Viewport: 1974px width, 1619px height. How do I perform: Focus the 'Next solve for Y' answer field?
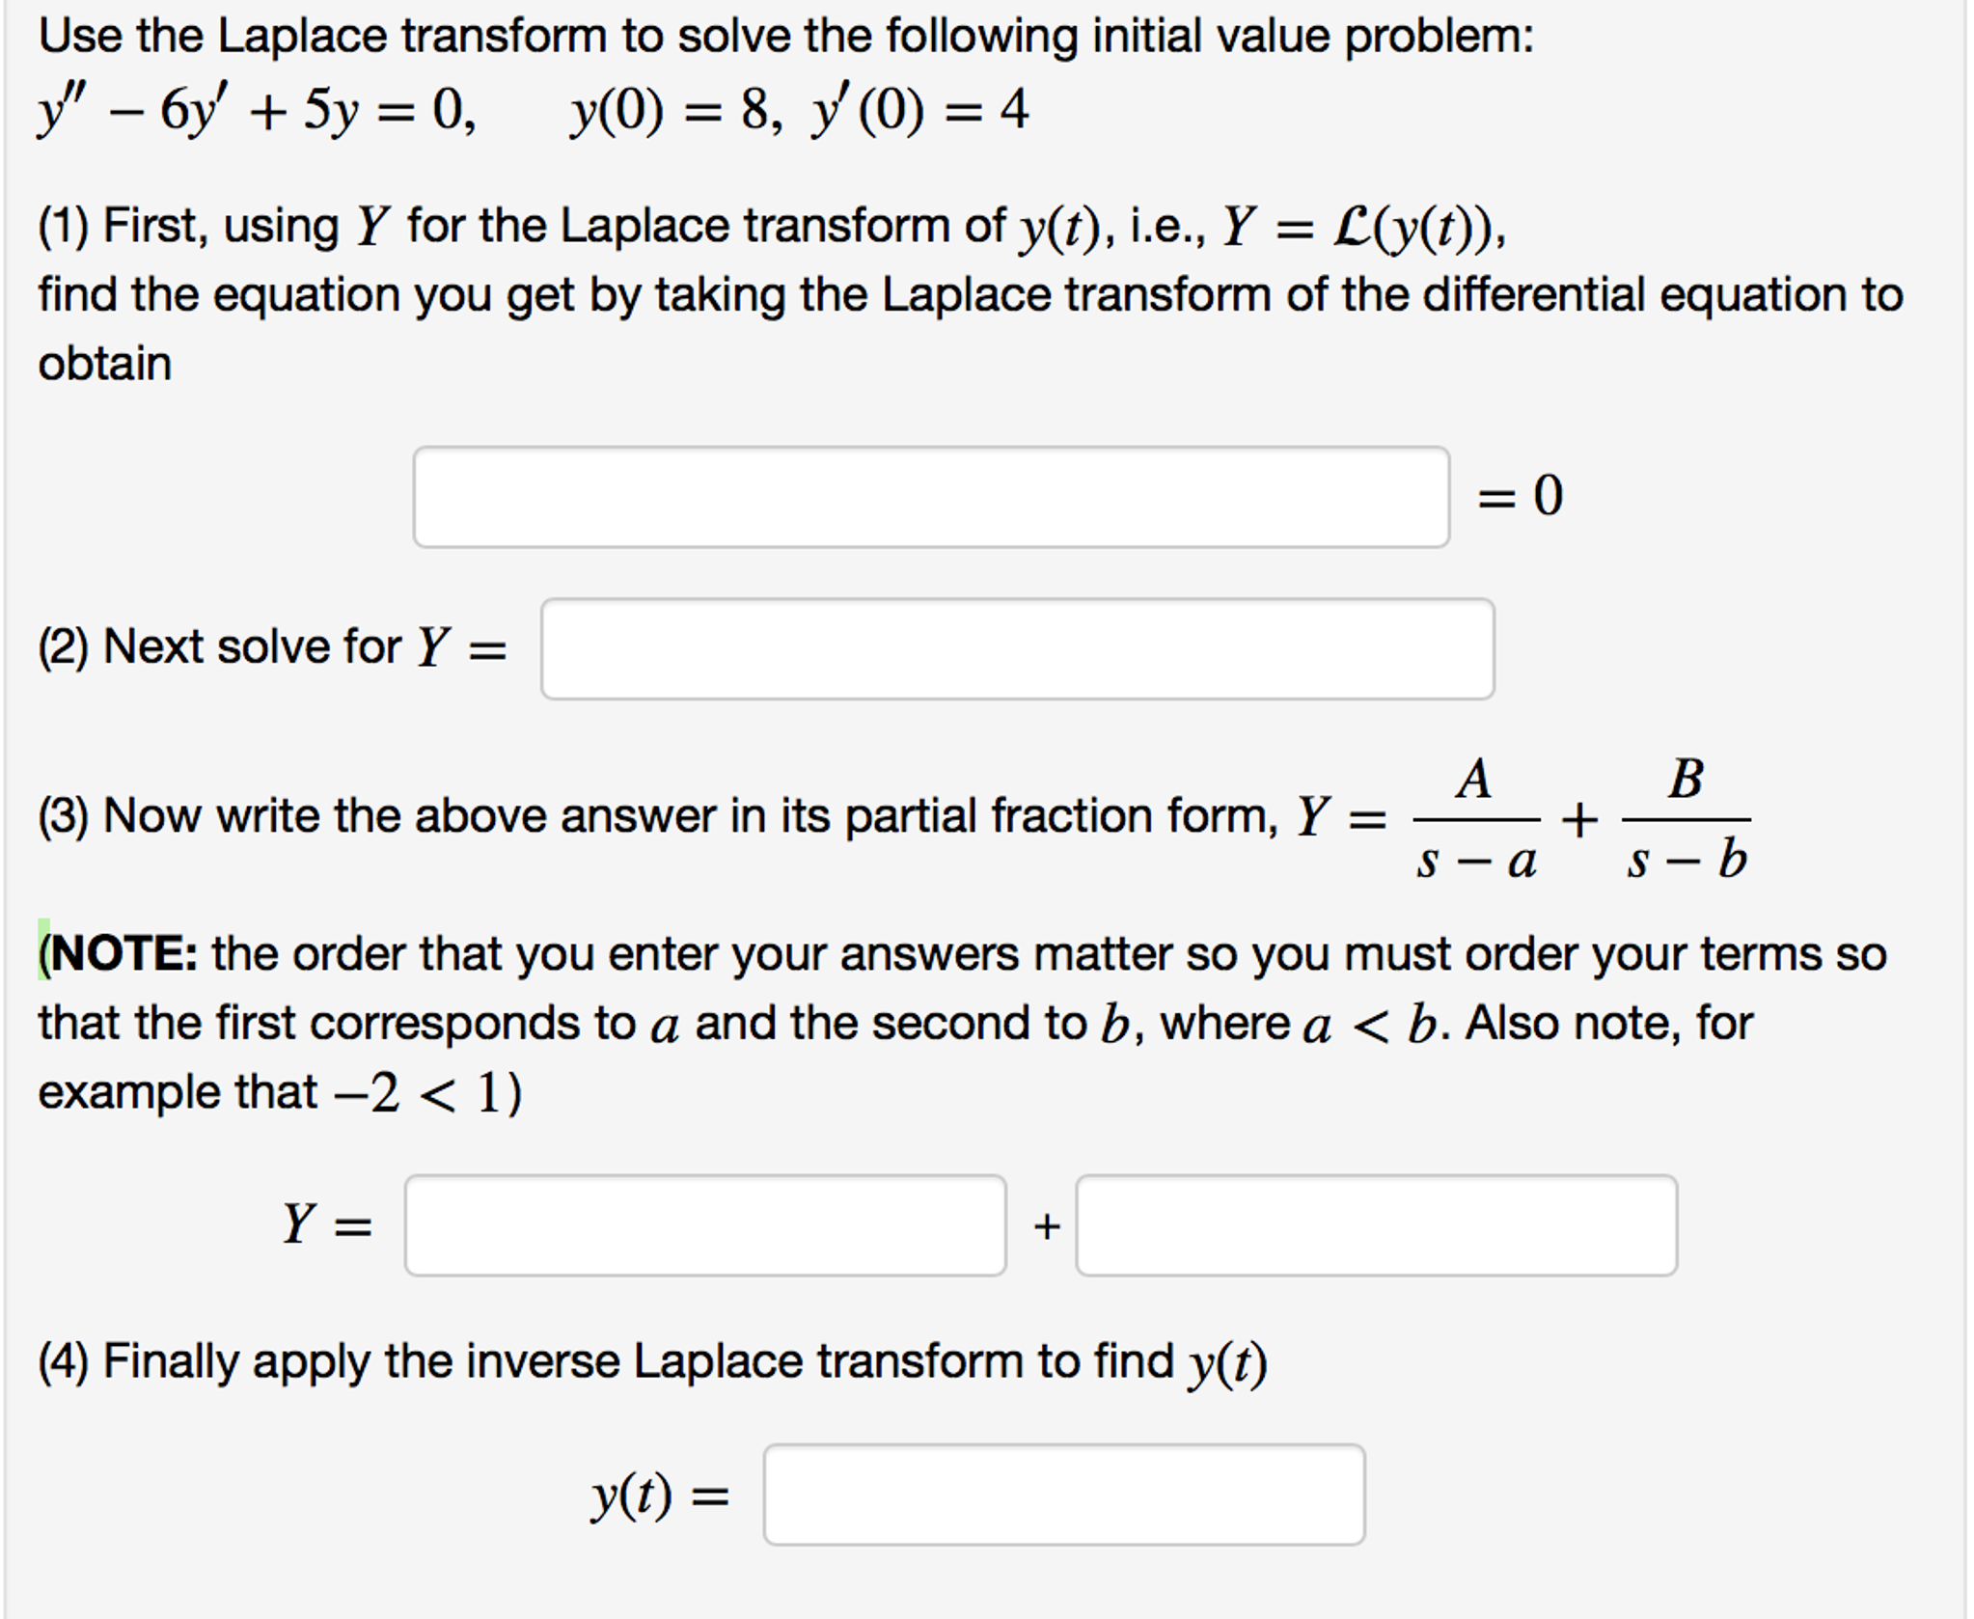[1017, 648]
